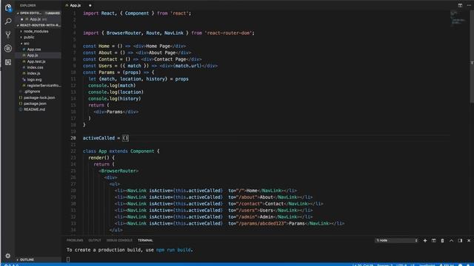Open package.json file
This screenshot has width=474, height=266.
pyautogui.click(x=35, y=103)
